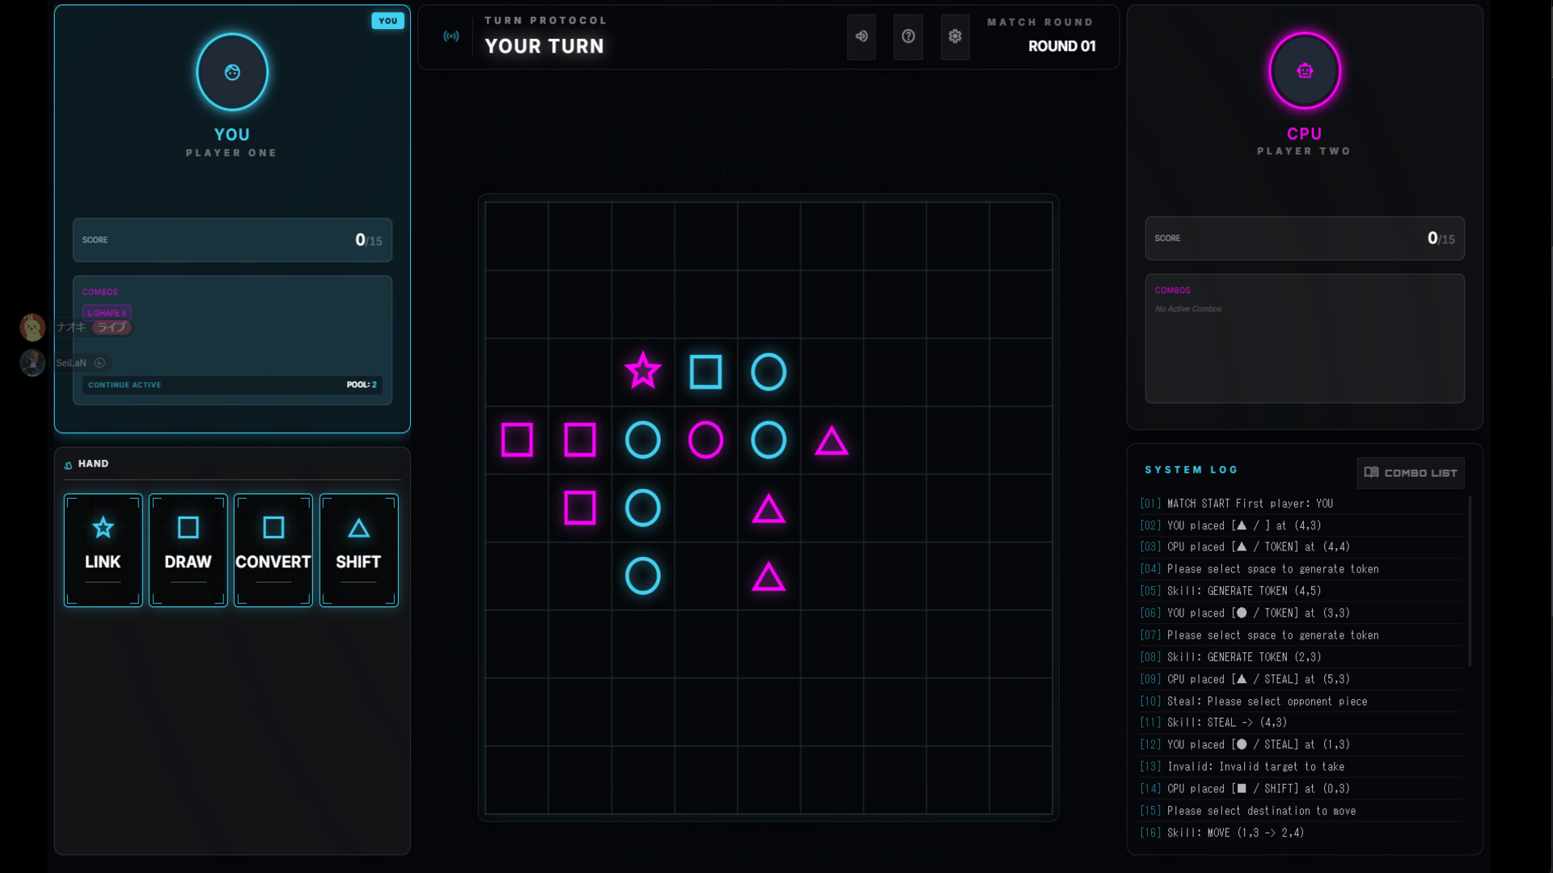Toggle the sound speaker icon
Image resolution: width=1553 pixels, height=873 pixels.
click(861, 36)
